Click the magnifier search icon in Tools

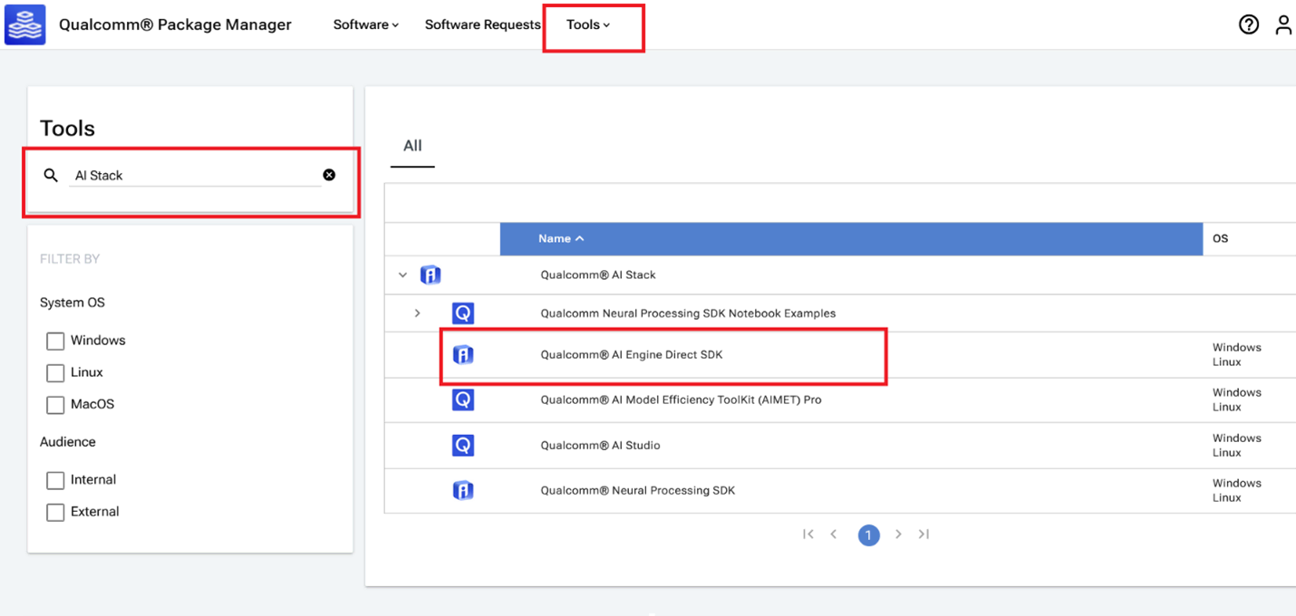(51, 175)
